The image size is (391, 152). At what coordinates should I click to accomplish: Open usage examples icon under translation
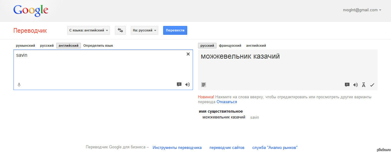tap(204, 85)
